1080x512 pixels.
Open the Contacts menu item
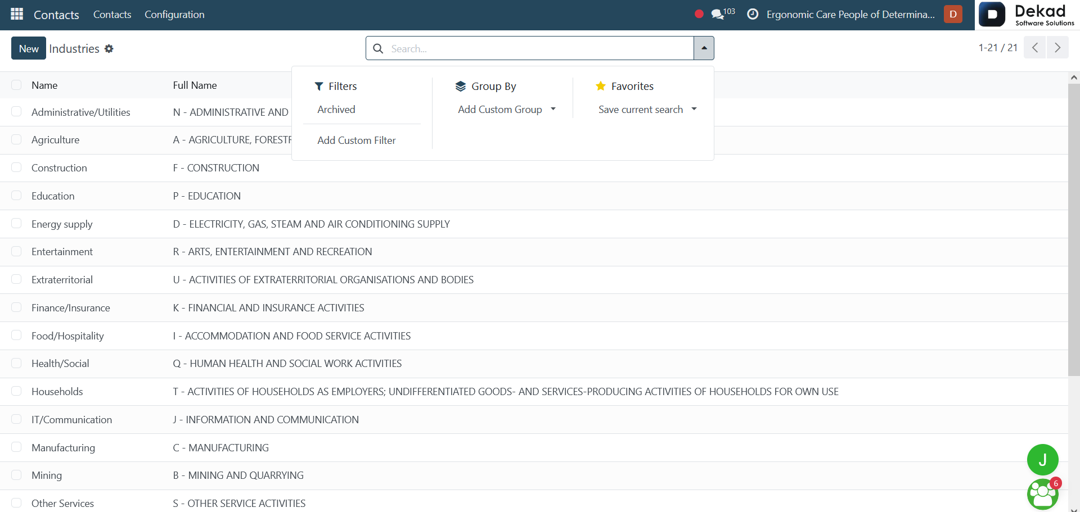(x=112, y=15)
